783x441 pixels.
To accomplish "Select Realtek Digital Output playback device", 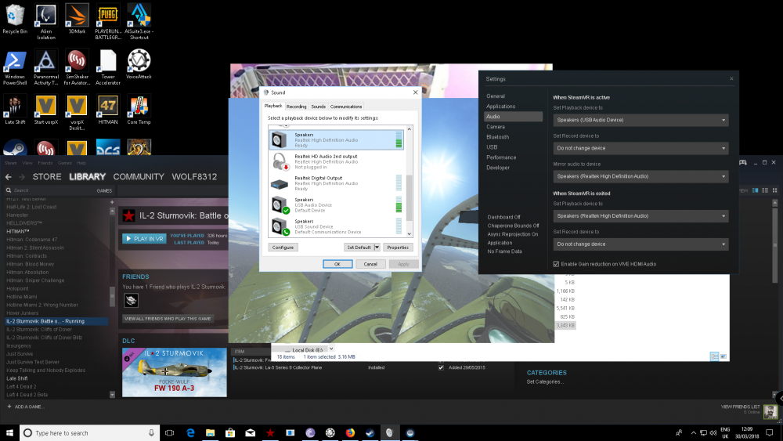I will (336, 183).
